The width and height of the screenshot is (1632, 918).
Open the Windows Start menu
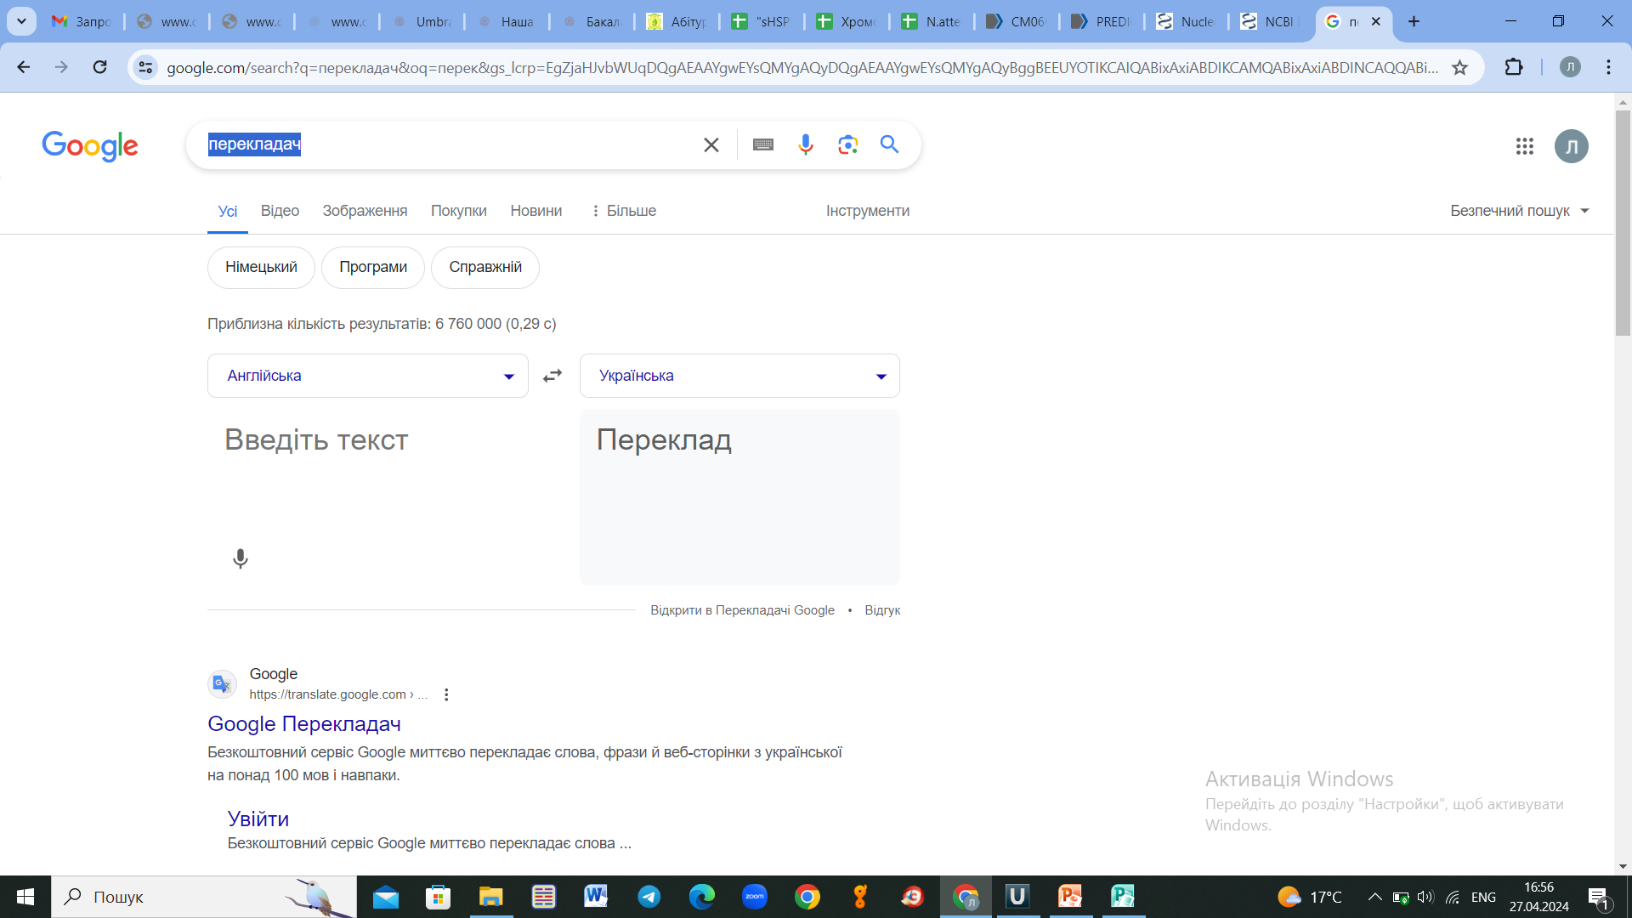click(25, 897)
